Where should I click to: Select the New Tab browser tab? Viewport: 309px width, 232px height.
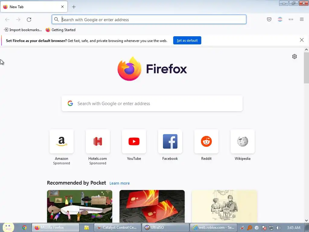coord(34,7)
